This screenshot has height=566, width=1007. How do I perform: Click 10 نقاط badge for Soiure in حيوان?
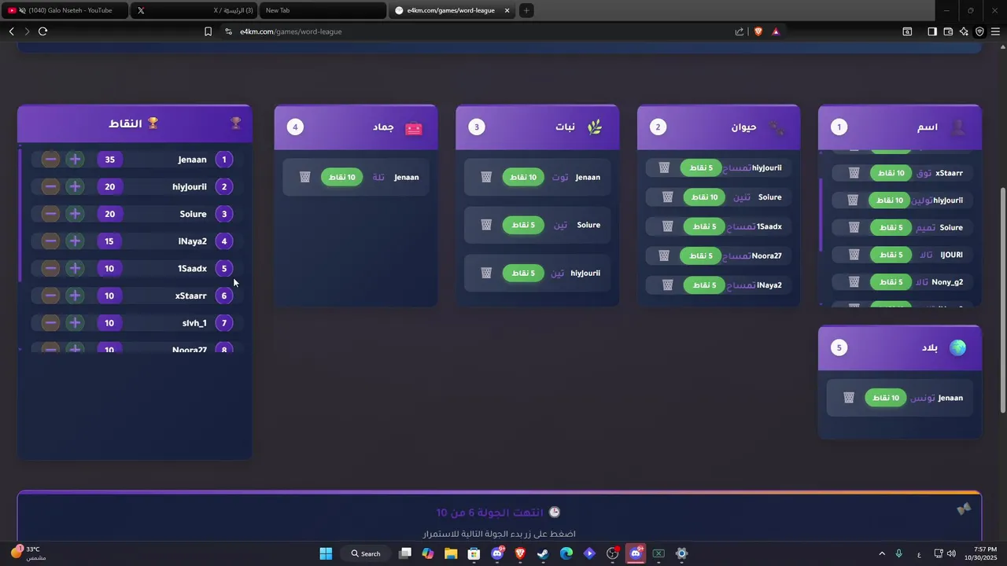[x=704, y=197]
